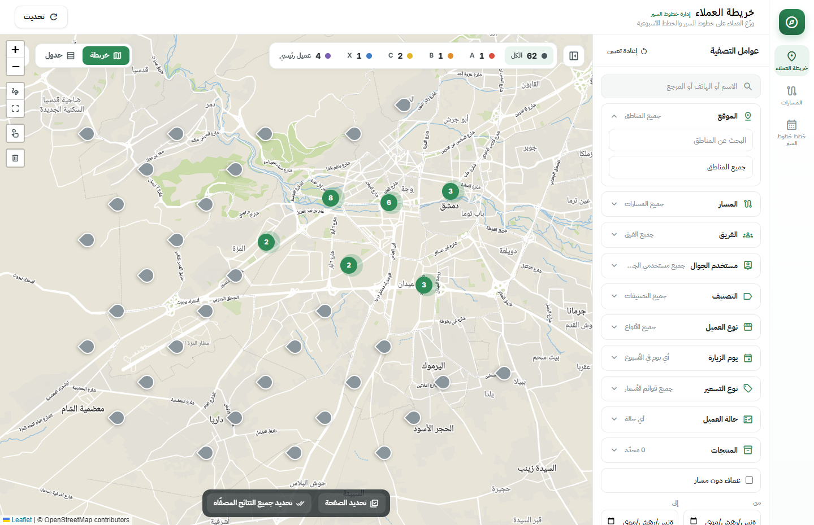Select جميع المناطق option in location list

[681, 167]
